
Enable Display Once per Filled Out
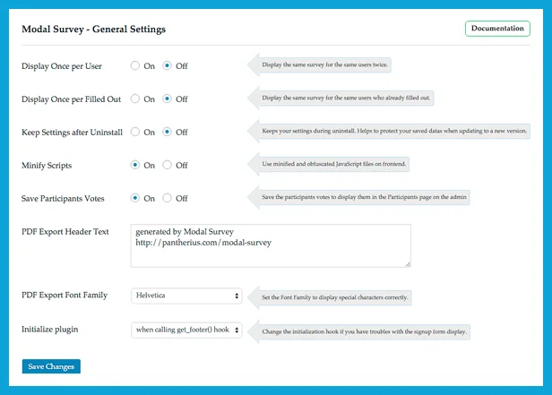(135, 99)
